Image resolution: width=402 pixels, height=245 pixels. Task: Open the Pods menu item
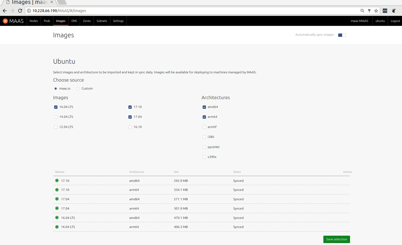(47, 21)
